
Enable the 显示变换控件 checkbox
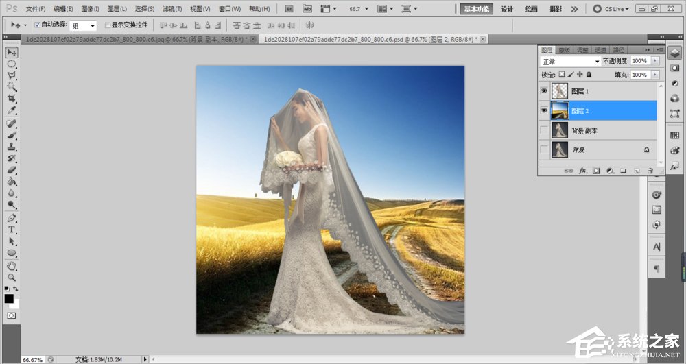point(107,25)
